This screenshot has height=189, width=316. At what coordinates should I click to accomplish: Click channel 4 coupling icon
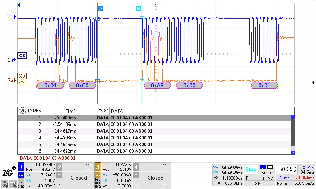[x=136, y=175]
